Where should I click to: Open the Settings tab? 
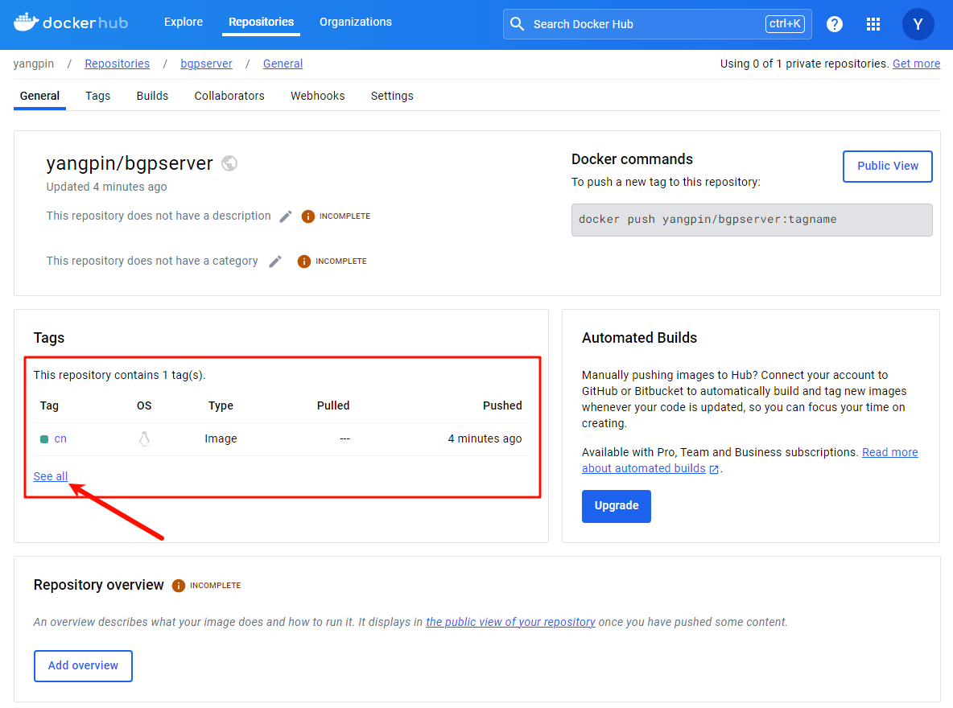click(392, 96)
